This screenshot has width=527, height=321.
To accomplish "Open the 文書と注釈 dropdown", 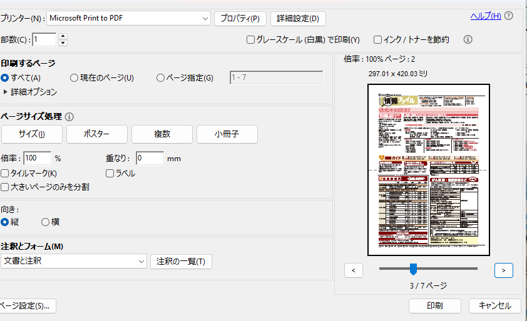I will 74,261.
